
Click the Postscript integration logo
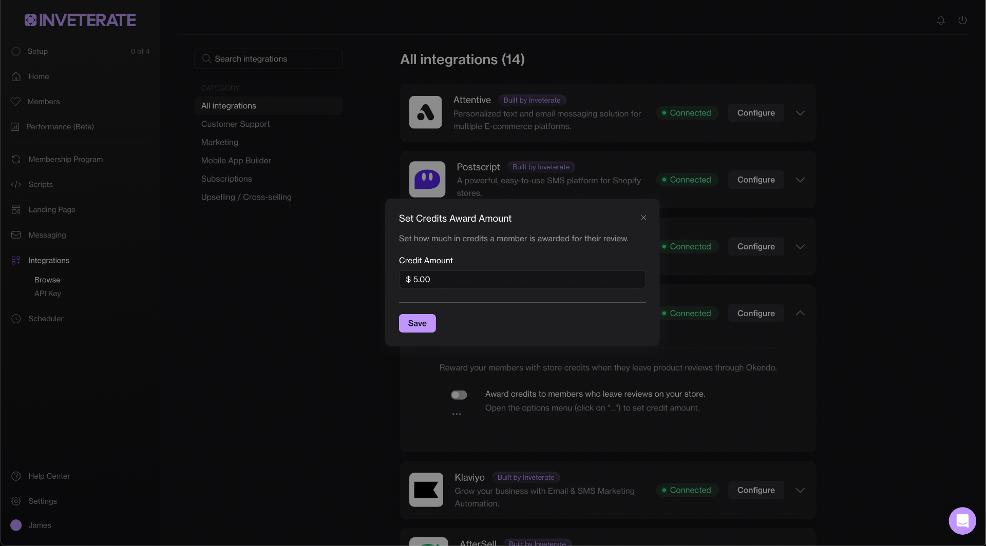427,180
